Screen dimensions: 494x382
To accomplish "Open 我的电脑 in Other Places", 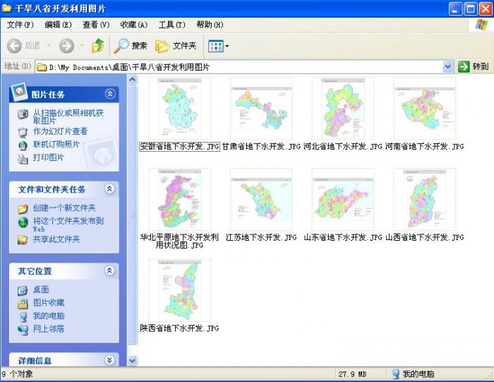I will tap(48, 316).
